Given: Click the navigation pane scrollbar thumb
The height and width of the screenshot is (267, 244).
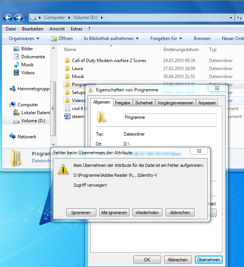Looking at the screenshot, I should (x=53, y=109).
